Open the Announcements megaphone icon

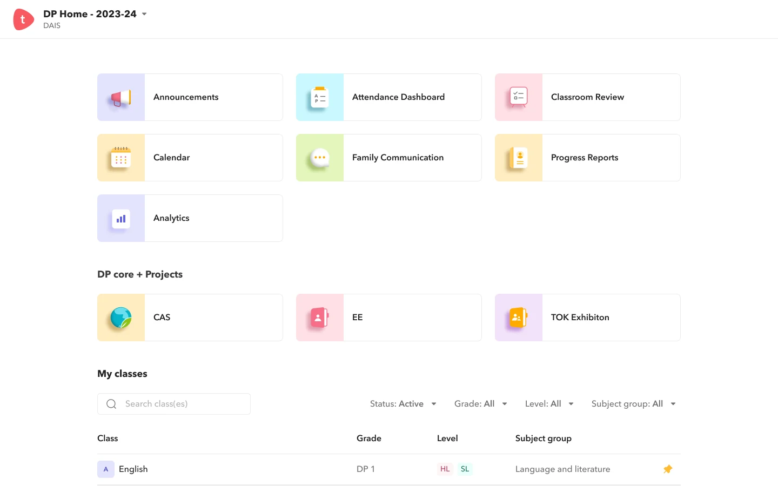click(x=121, y=97)
